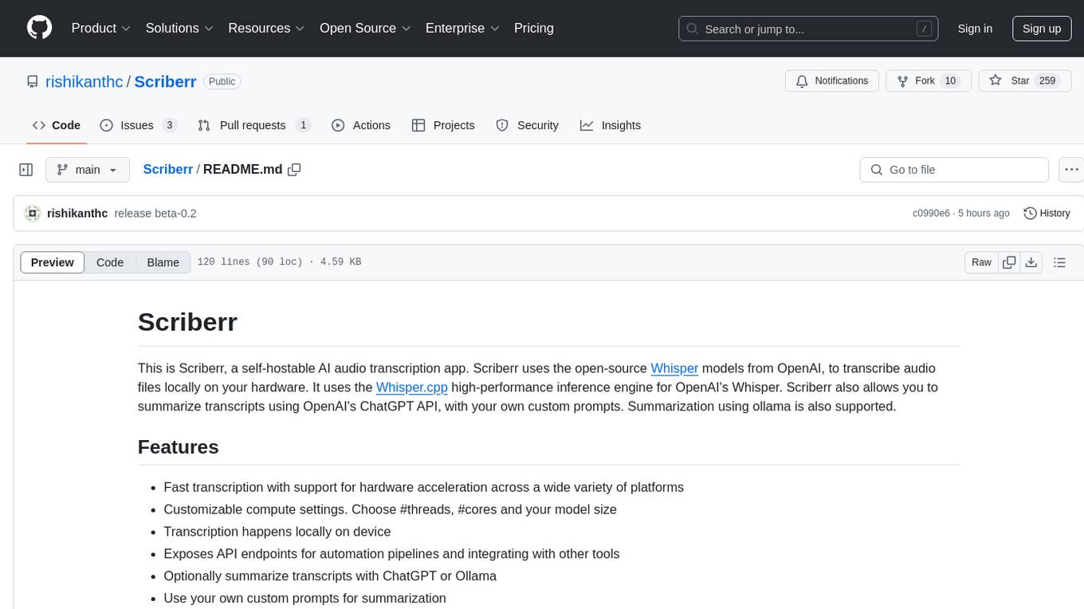The width and height of the screenshot is (1084, 609).
Task: Switch to the Code tab
Action: (57, 125)
